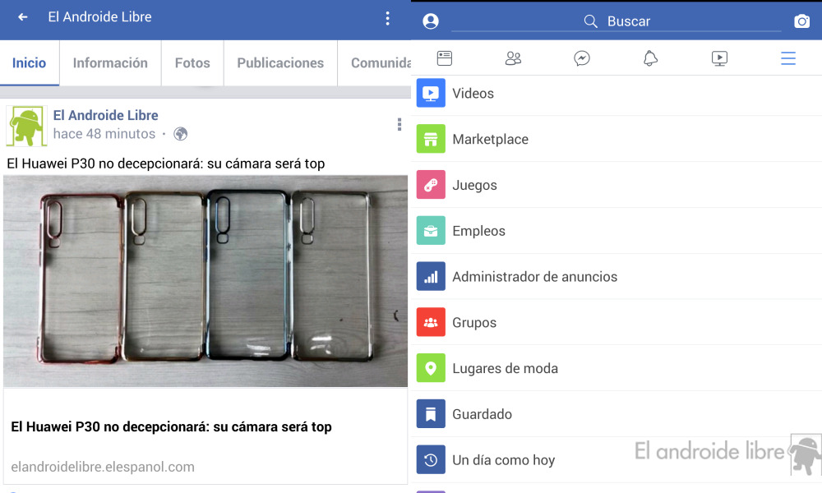Image resolution: width=822 pixels, height=493 pixels.
Task: Open the Watch video tab icon
Action: coord(719,58)
